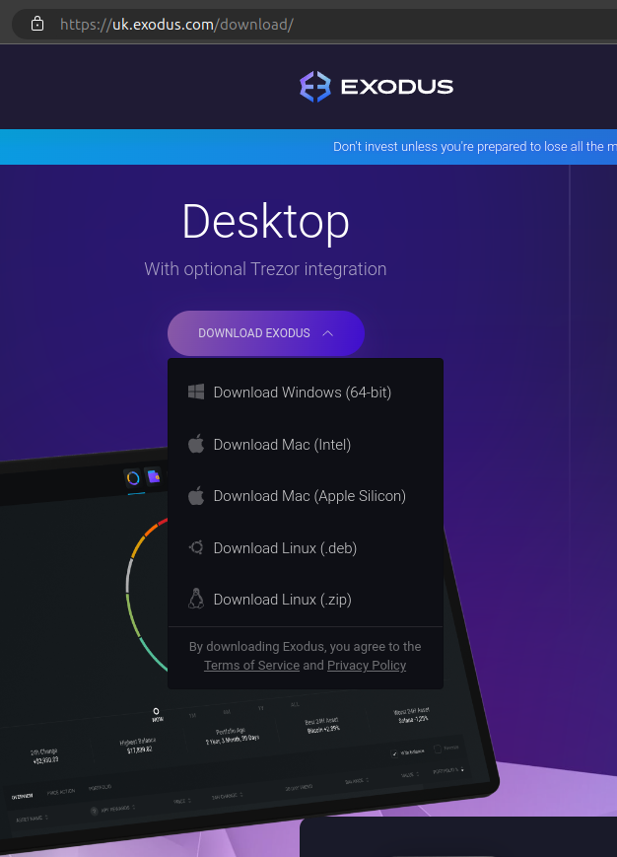Viewport: 617px width, 857px height.
Task: Click the Apple icon beside Mac (Intel)
Action: click(x=196, y=444)
